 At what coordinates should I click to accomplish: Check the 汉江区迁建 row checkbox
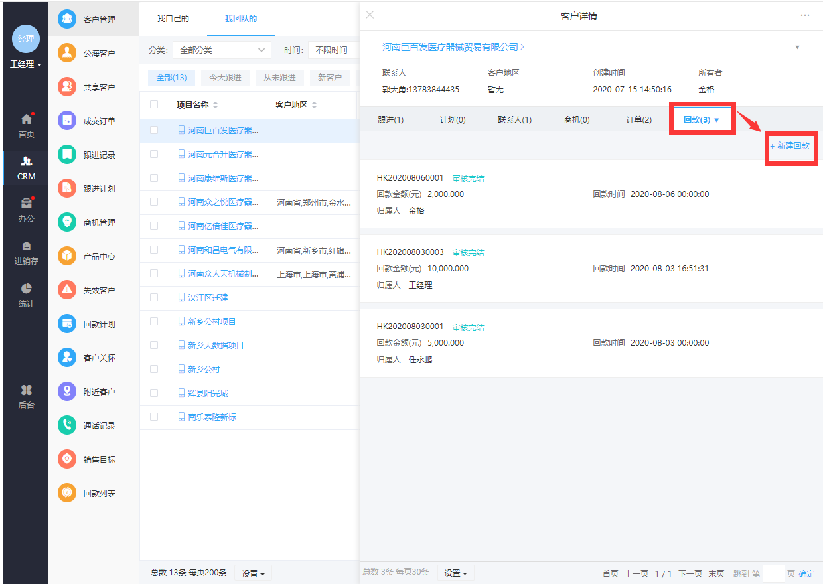point(154,297)
